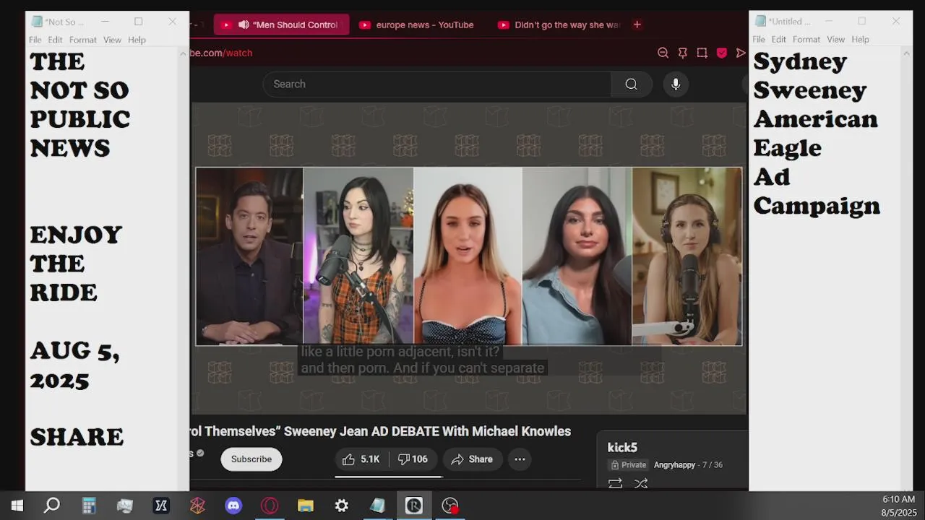Place cursor in left Notepad text area
925x520 pixels.
(x=101, y=269)
